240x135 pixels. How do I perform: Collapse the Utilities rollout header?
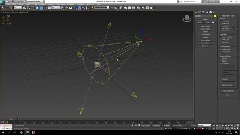pyautogui.click(x=205, y=19)
